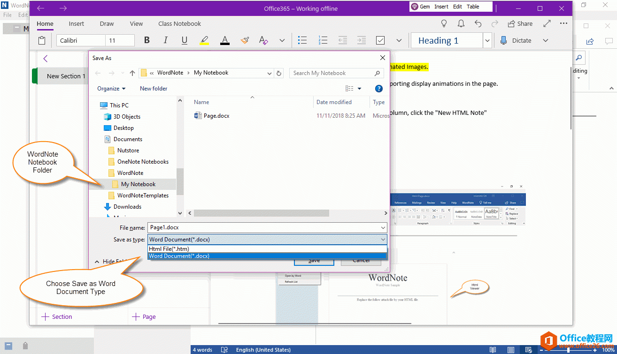Switch to the Home tab
Viewport: 617px width, 354px height.
click(45, 23)
